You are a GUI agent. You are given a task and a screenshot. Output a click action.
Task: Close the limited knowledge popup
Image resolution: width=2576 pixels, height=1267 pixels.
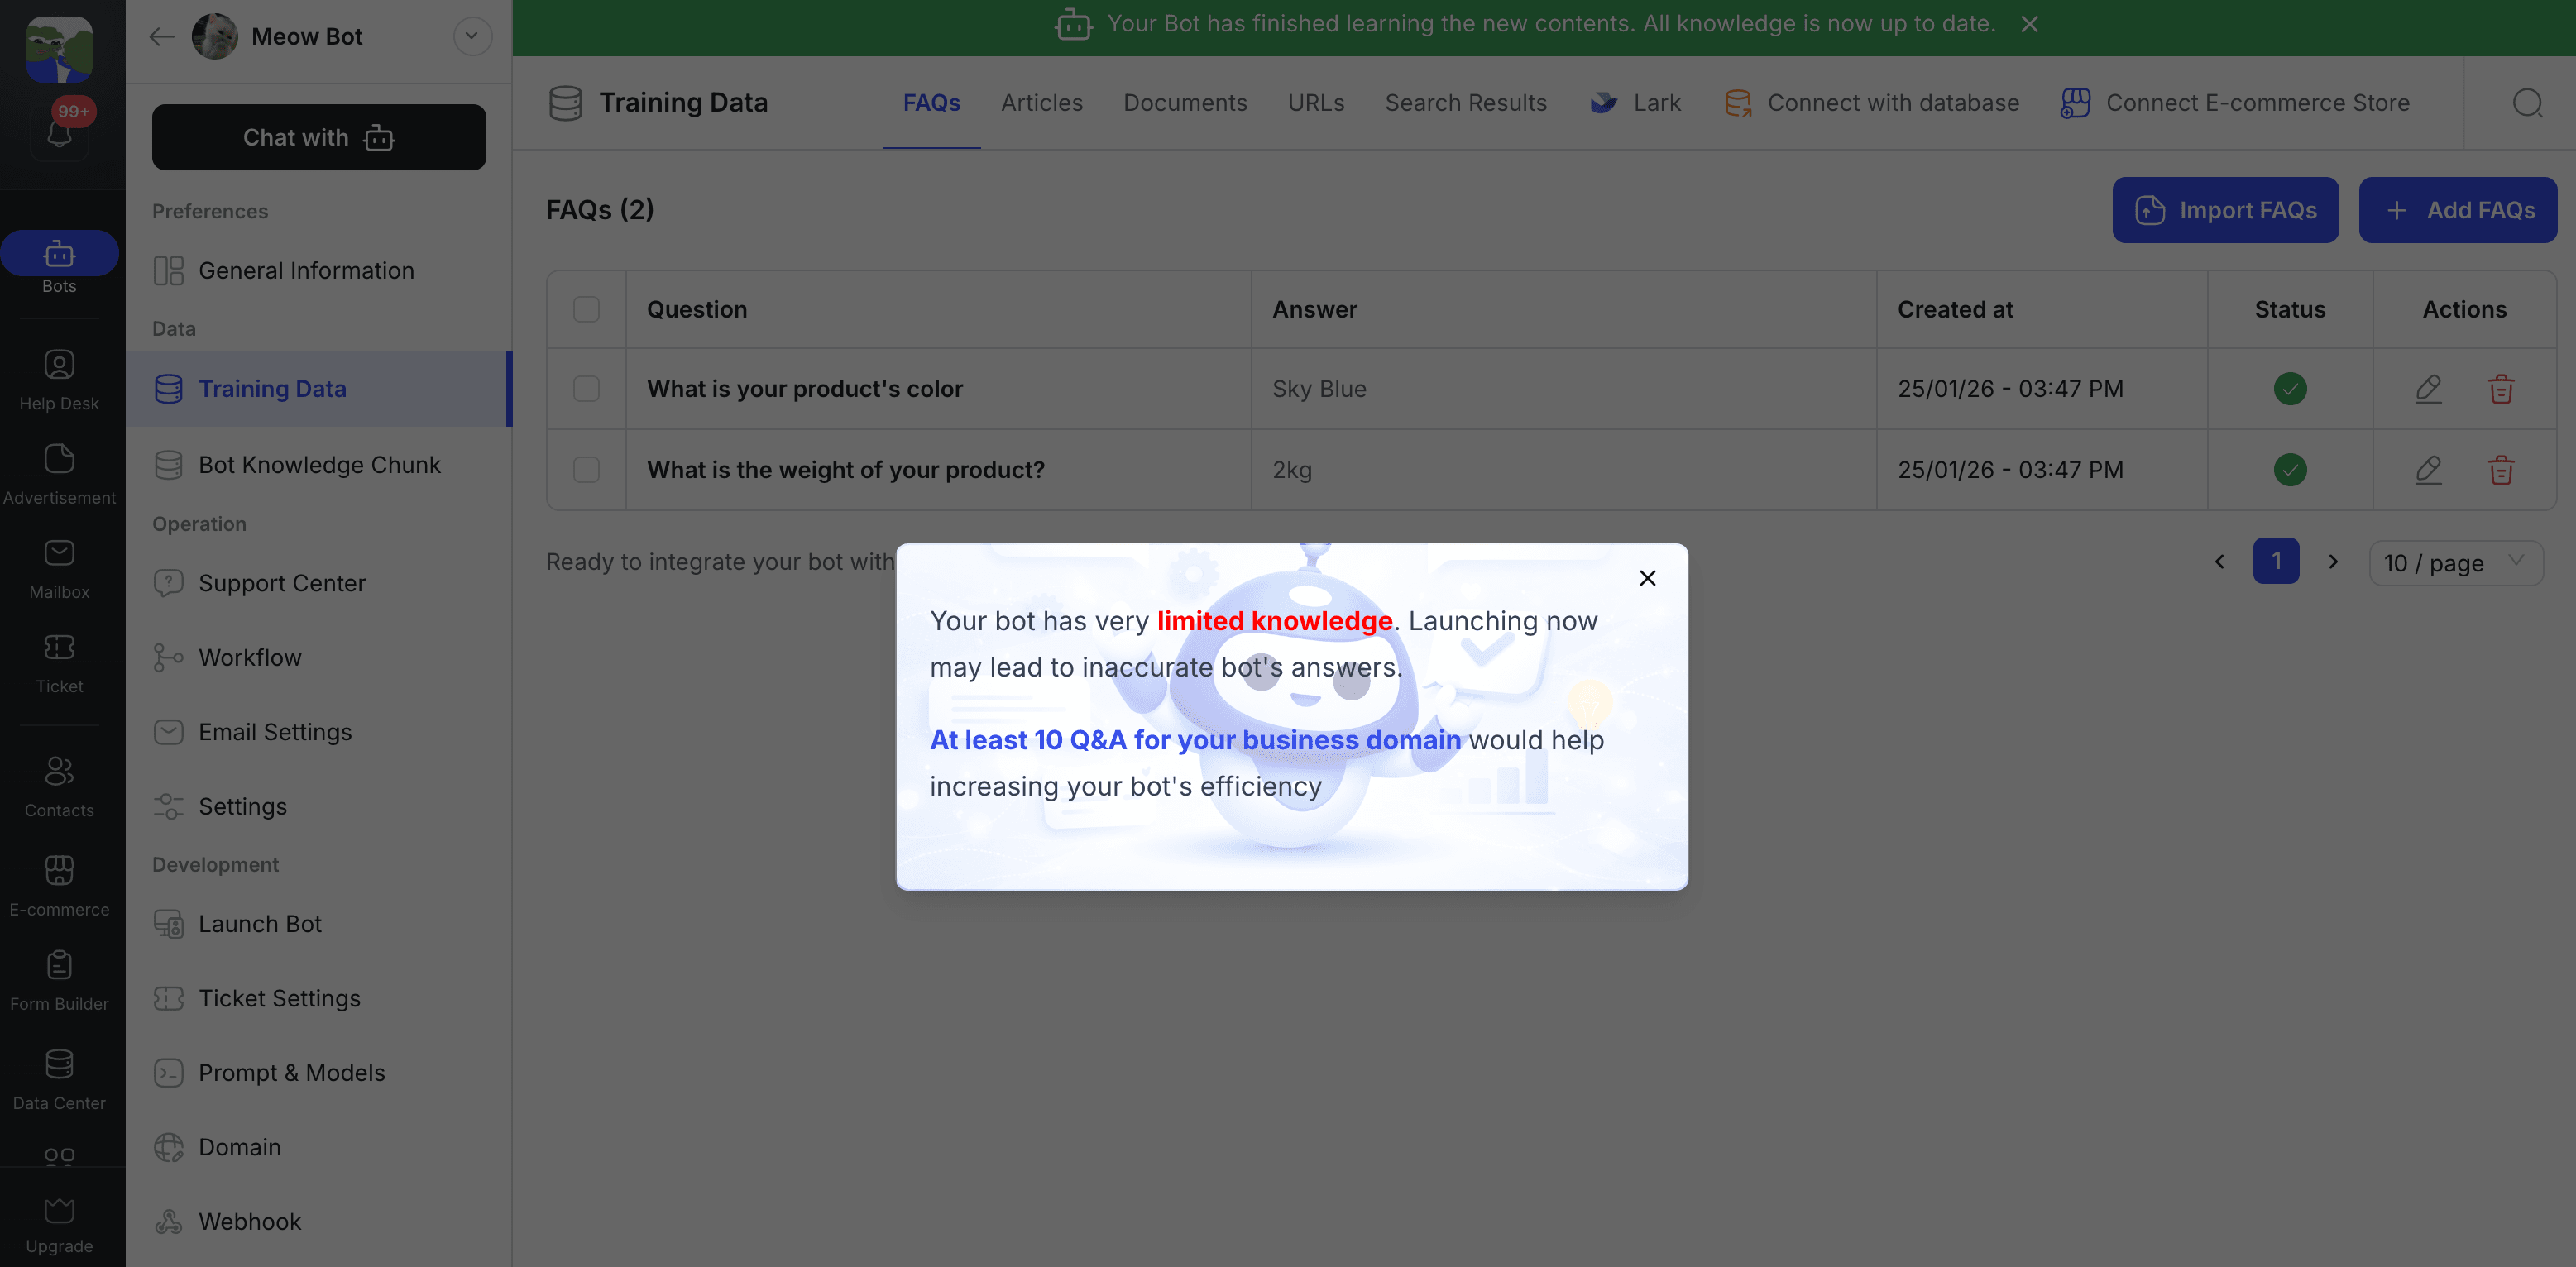coord(1647,578)
